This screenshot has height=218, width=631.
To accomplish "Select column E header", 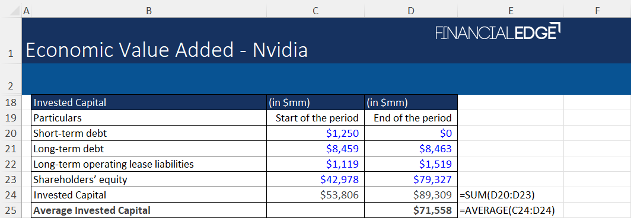I will 511,11.
